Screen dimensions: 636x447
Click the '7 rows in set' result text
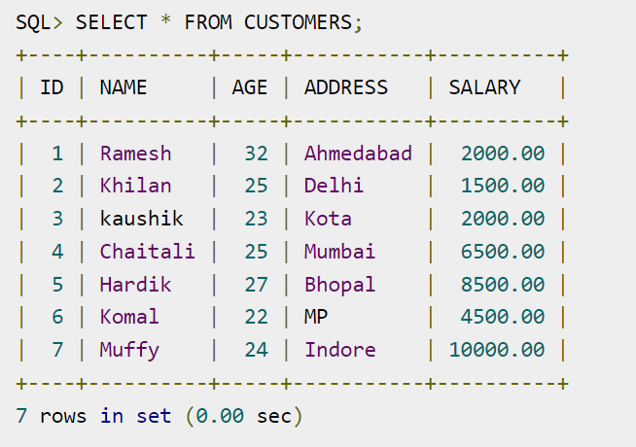click(x=93, y=416)
